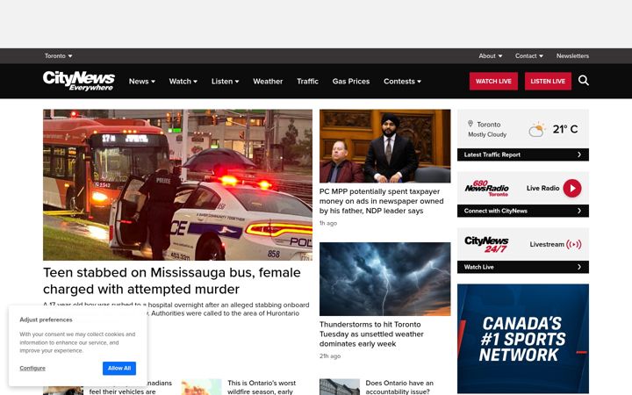The width and height of the screenshot is (632, 395).
Task: Open the Watch dropdown menu
Action: pos(183,82)
